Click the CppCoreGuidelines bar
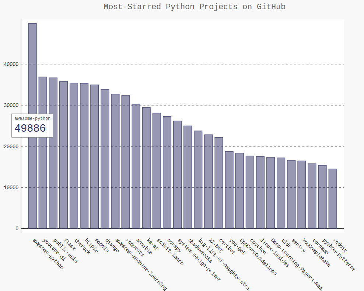364x291 pixels. pyautogui.click(x=239, y=191)
